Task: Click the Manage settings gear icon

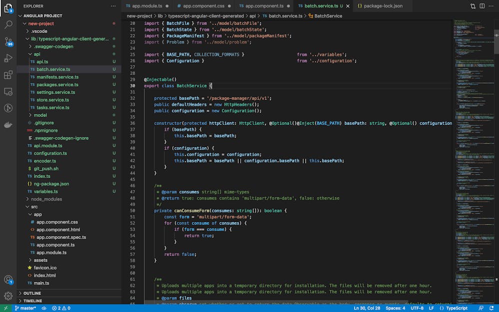Action: coord(8,295)
